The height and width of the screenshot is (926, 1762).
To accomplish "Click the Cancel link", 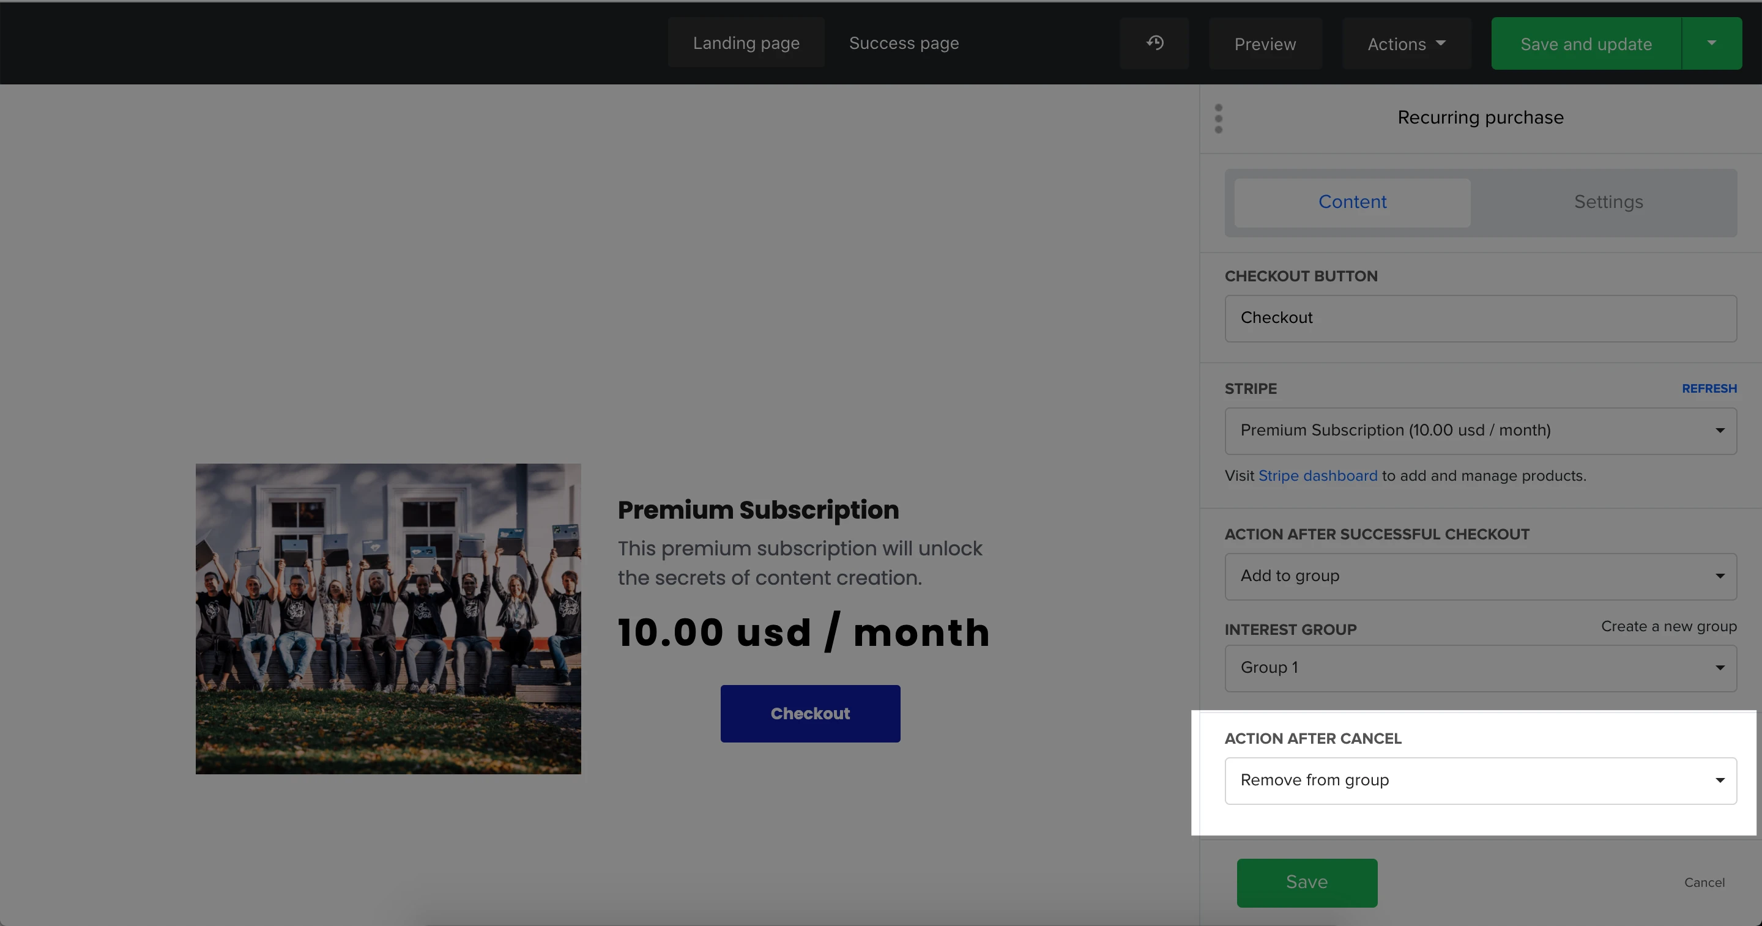I will [1704, 883].
